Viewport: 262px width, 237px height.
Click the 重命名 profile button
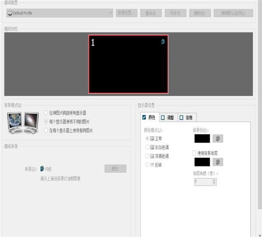(151, 13)
